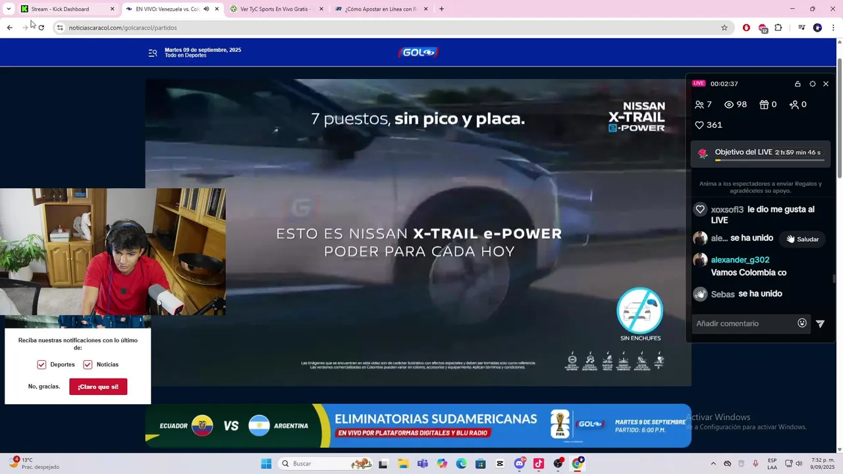The height and width of the screenshot is (474, 843).
Task: Click the page vertical scrollbar
Action: 839,118
